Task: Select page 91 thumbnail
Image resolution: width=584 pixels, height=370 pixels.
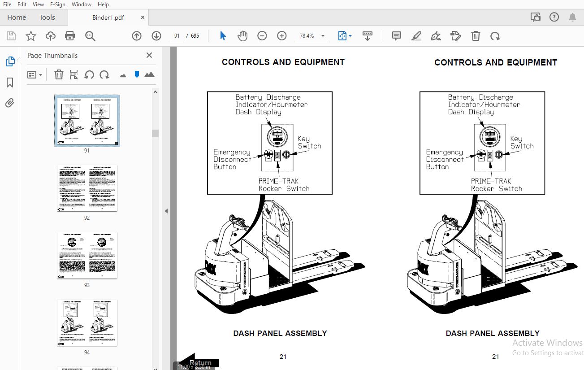Action: [x=87, y=121]
